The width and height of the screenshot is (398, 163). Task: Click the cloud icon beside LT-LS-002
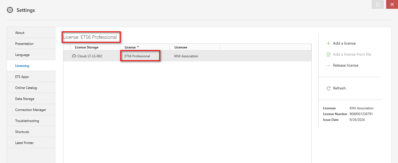(74, 56)
